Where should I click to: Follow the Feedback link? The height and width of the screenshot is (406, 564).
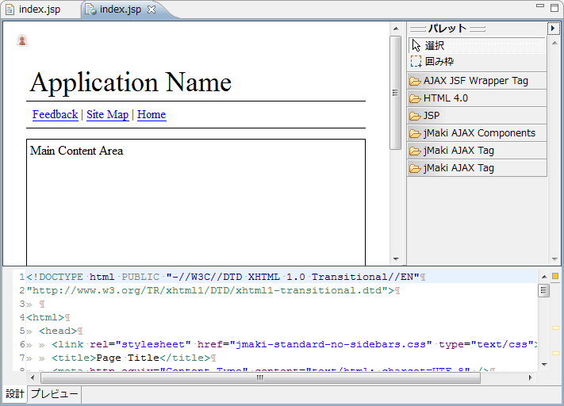(x=55, y=114)
